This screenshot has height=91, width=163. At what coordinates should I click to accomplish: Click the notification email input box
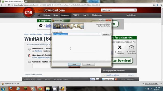click(42, 66)
